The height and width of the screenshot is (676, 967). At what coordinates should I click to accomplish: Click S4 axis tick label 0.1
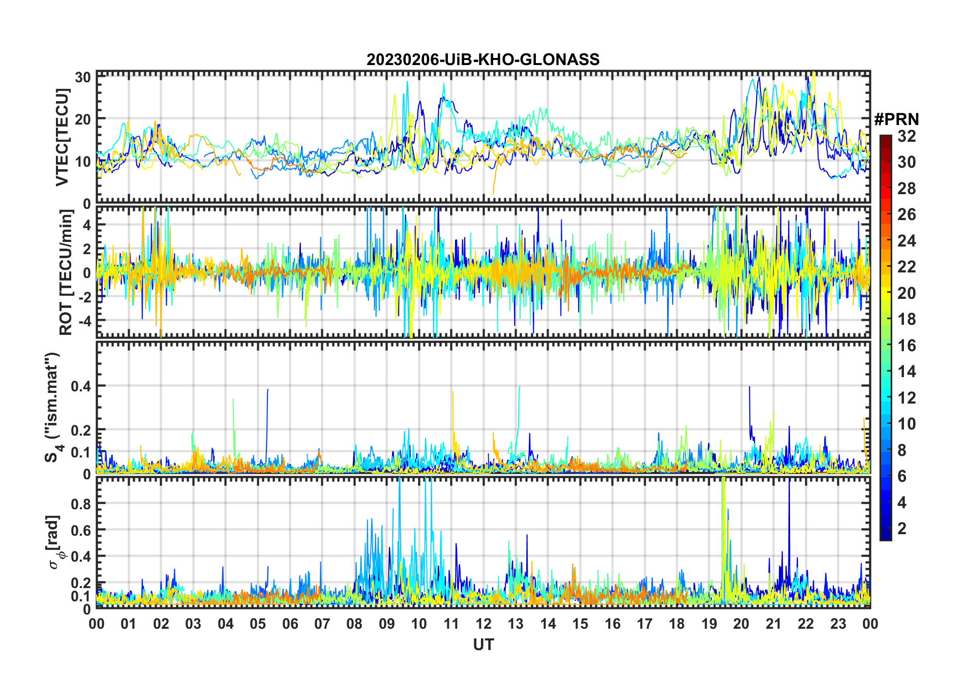pos(81,452)
